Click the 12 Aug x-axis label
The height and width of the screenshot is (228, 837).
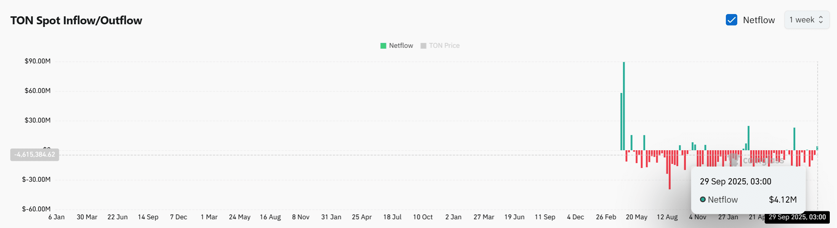coord(667,217)
